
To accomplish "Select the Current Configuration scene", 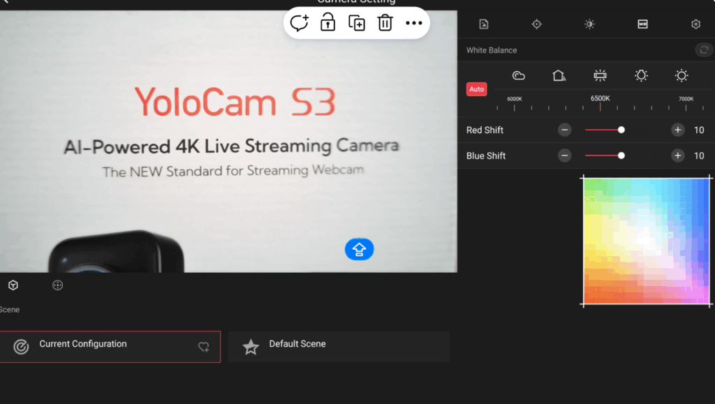I will (110, 347).
